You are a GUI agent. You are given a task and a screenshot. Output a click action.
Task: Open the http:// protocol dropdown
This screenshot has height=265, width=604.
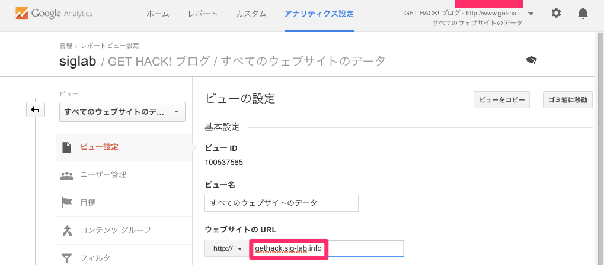click(227, 248)
